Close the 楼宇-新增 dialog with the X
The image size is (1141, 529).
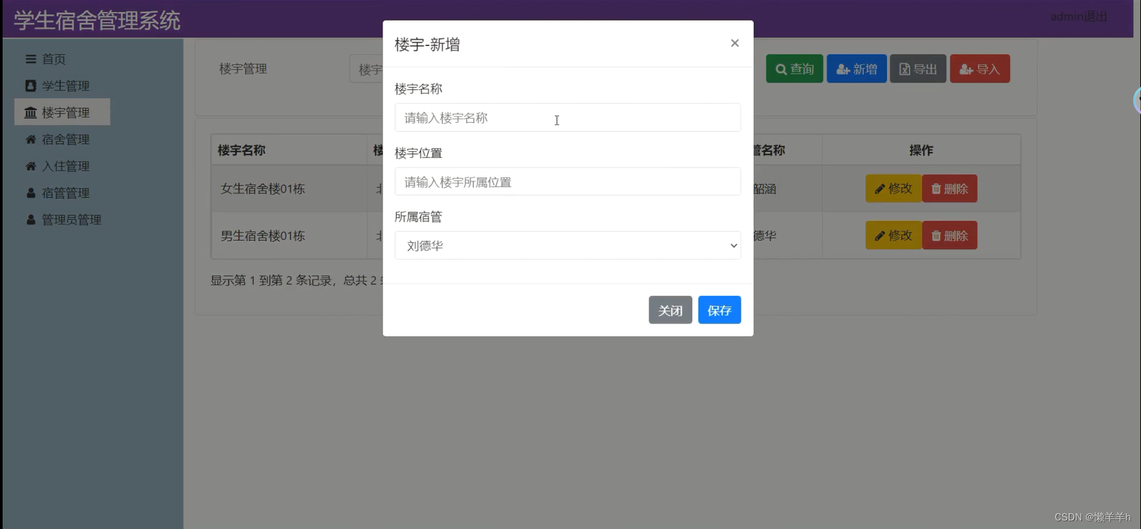(734, 43)
